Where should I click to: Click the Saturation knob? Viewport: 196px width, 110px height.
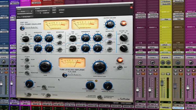pyautogui.click(x=90, y=85)
